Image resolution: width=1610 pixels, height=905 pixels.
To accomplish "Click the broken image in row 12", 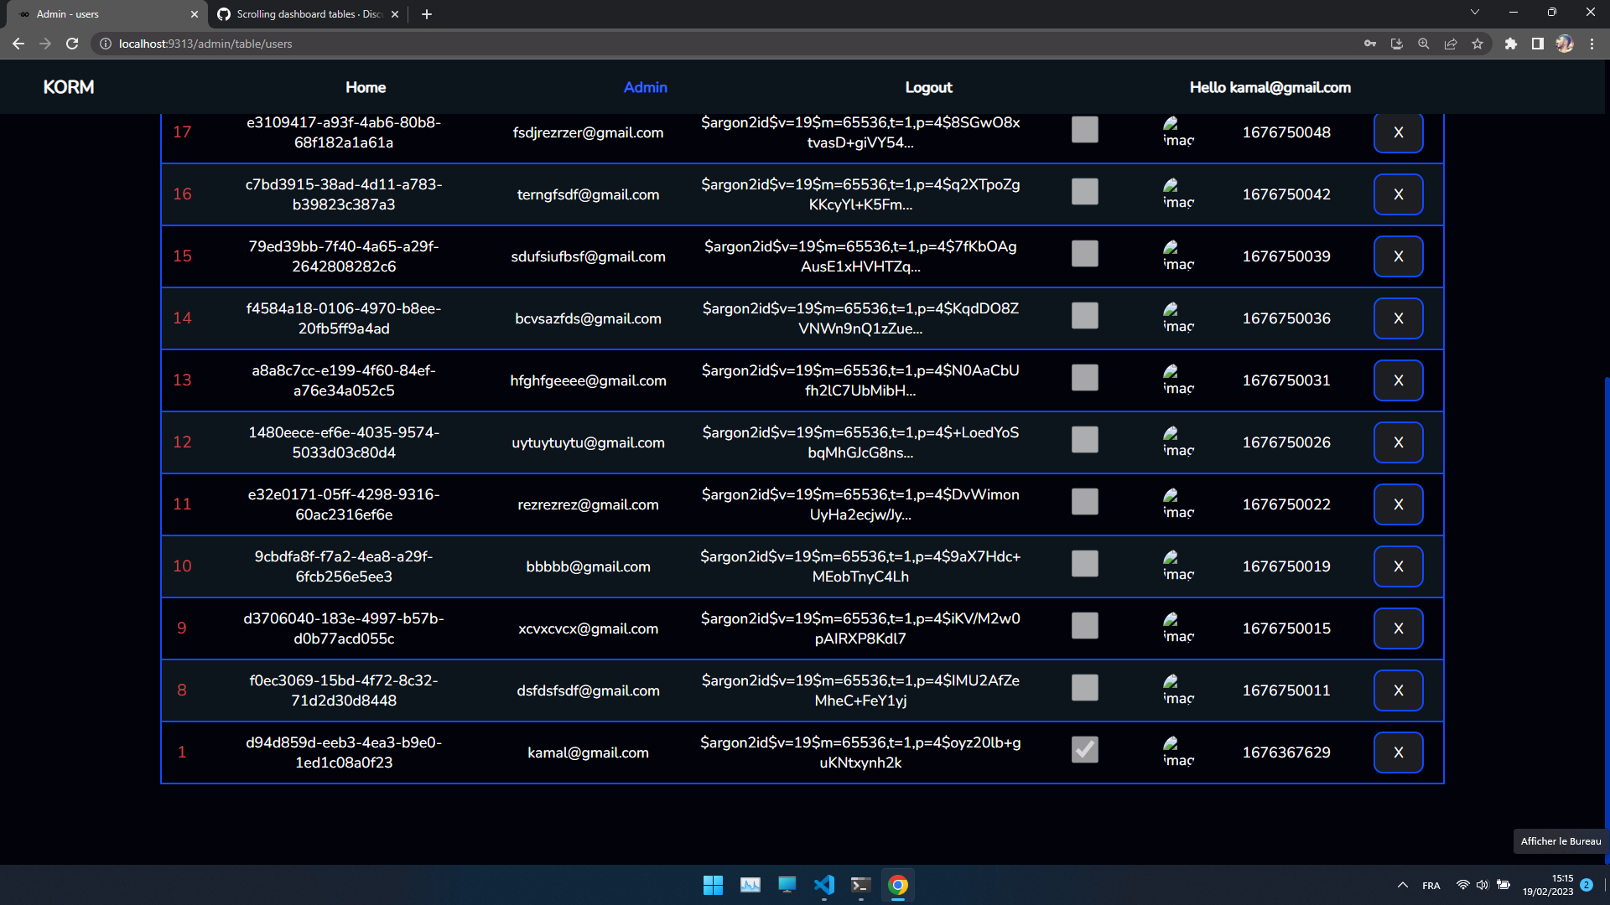I will [1177, 442].
